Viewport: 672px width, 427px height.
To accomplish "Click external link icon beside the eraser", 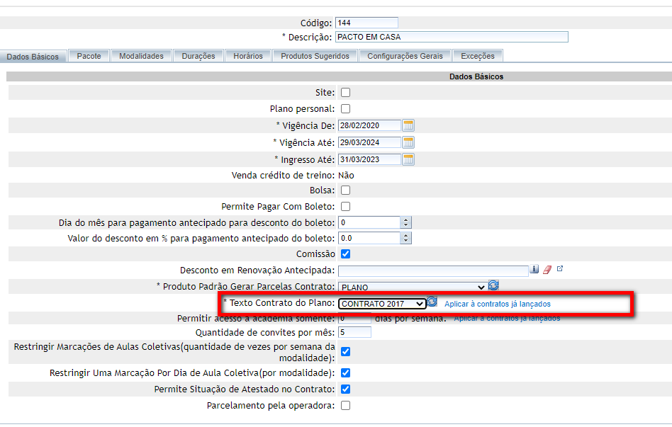I will (559, 269).
